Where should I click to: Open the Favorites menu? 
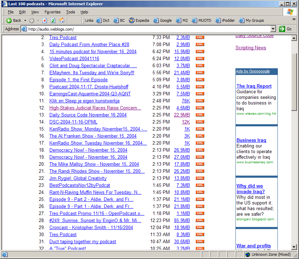pyautogui.click(x=52, y=12)
